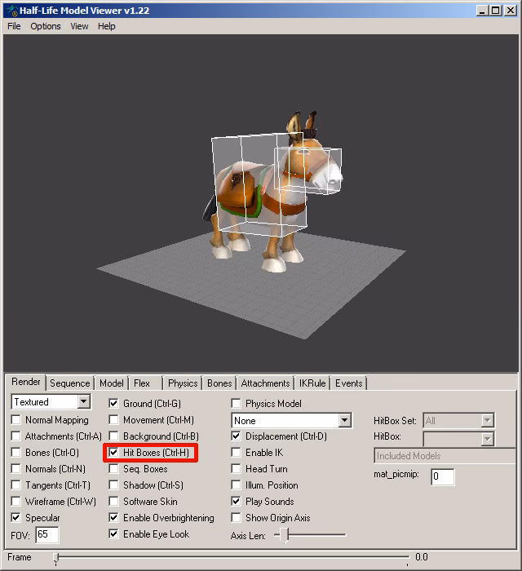Toggle the Illum. Position checkbox

tap(236, 485)
